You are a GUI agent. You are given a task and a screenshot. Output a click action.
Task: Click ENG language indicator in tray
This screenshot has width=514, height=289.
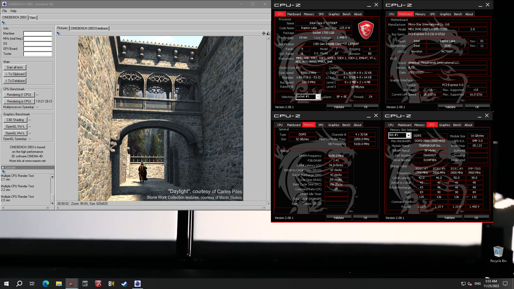point(478,284)
